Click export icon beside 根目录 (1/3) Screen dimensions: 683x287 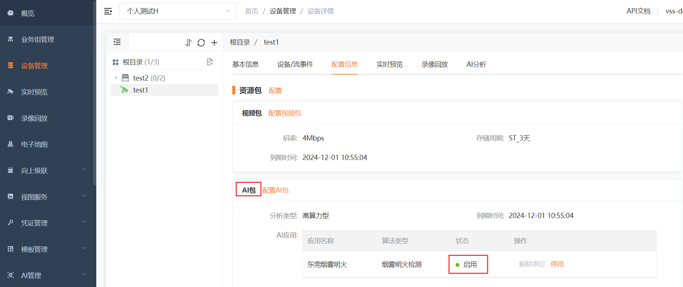(x=210, y=62)
